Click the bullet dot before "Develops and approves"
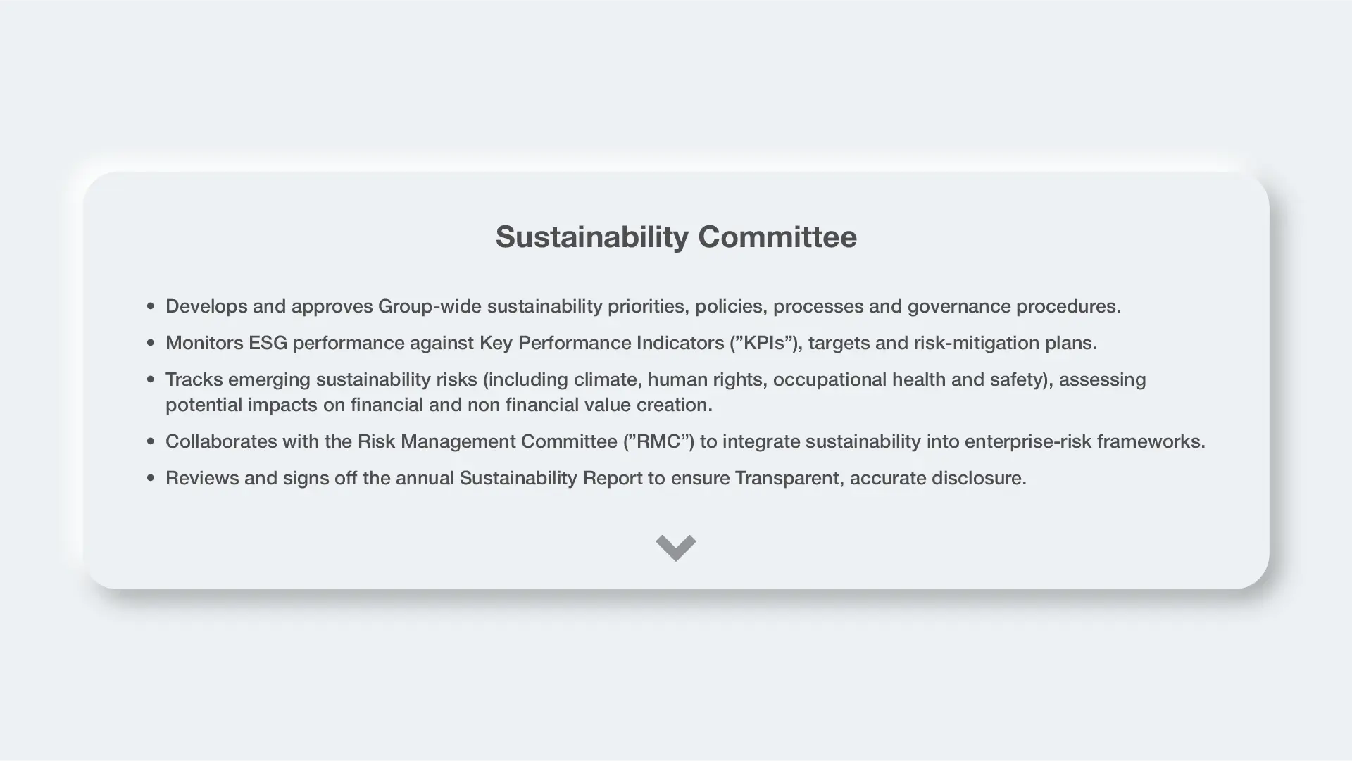Viewport: 1352px width, 761px height. point(151,306)
